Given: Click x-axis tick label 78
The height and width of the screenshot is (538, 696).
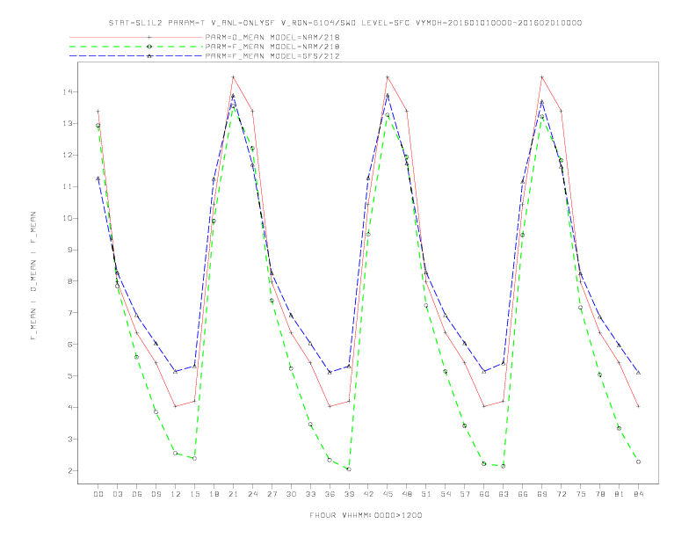Looking at the screenshot, I should [x=599, y=494].
